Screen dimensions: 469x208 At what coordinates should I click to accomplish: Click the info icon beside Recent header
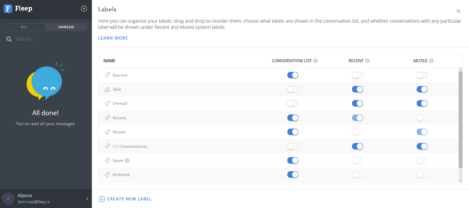click(367, 61)
